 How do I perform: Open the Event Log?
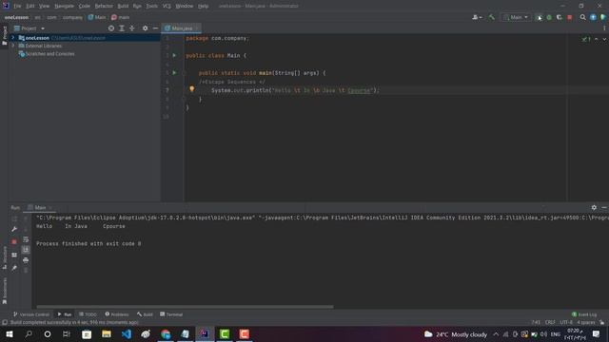[584, 314]
